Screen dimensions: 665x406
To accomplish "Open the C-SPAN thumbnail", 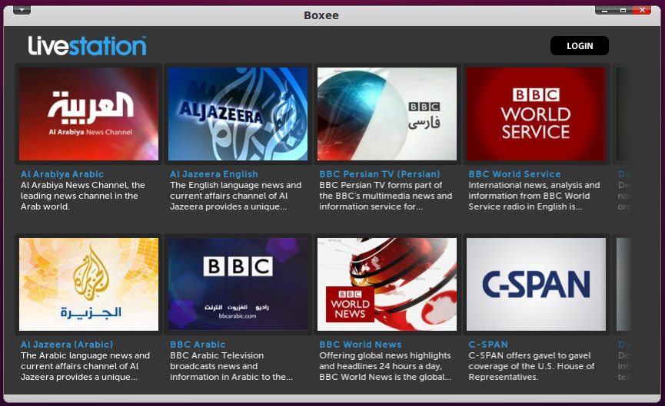I will 536,284.
